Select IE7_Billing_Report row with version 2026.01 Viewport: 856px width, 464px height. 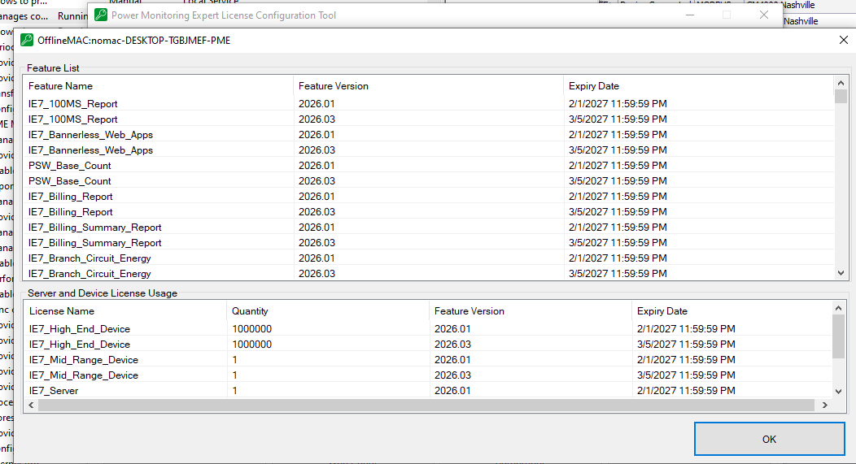point(429,197)
